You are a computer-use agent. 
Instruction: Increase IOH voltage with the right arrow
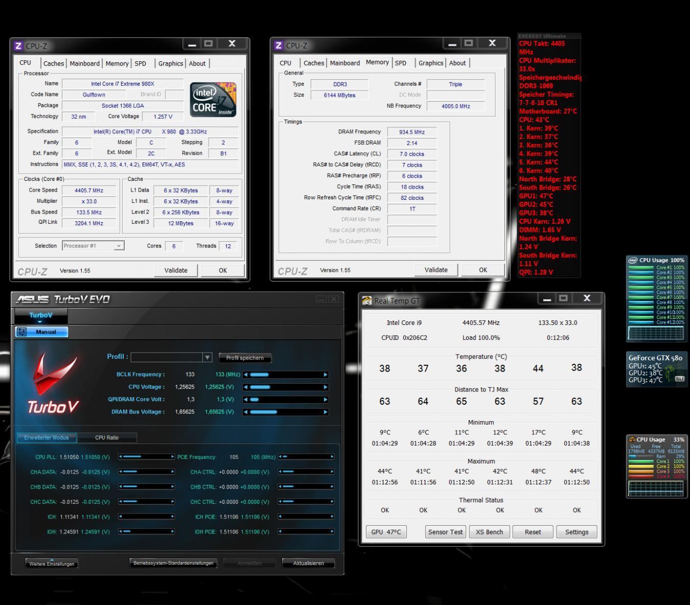point(173,531)
